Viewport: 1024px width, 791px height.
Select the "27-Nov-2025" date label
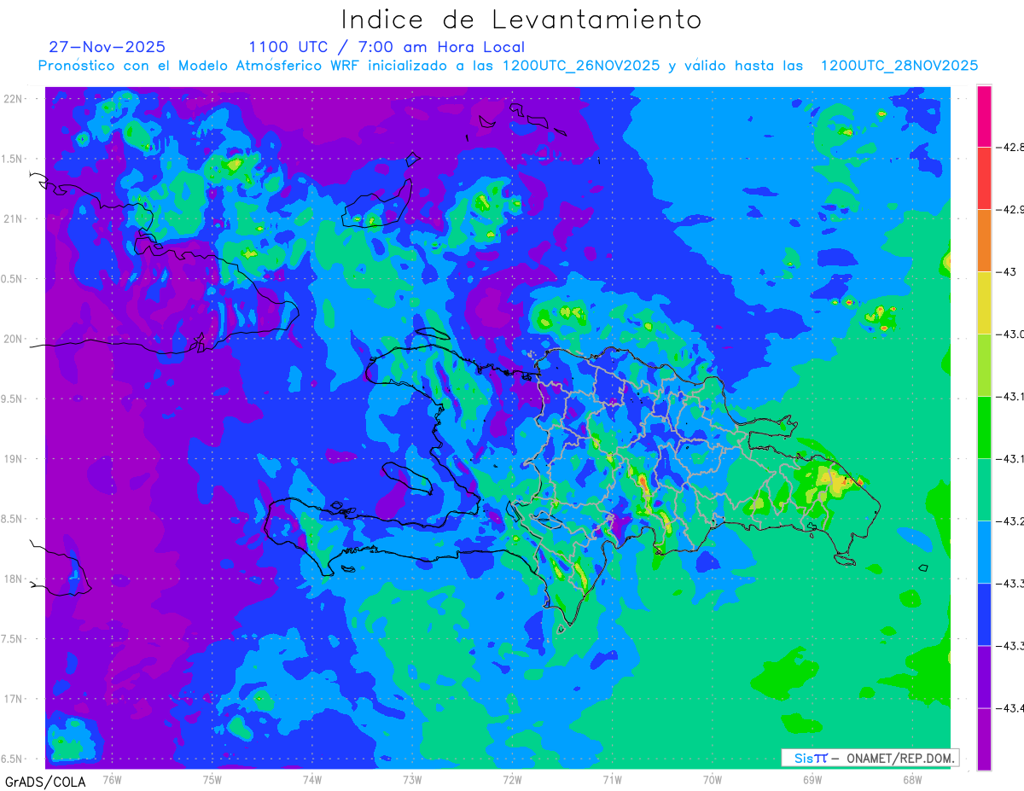tap(108, 47)
